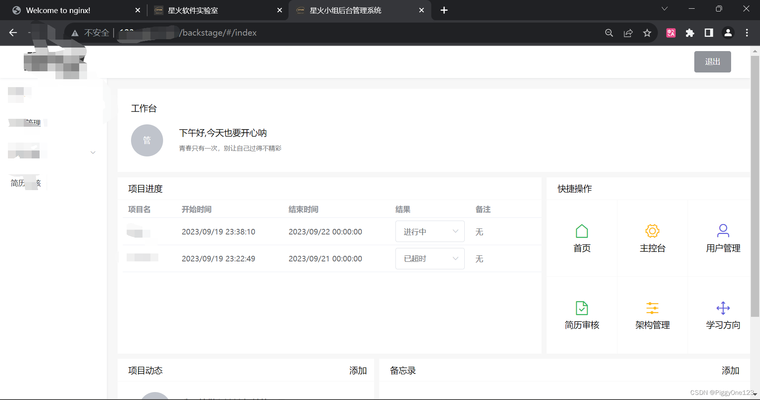760x400 pixels.
Task: Click the 不安全 site warning icon
Action: click(75, 33)
